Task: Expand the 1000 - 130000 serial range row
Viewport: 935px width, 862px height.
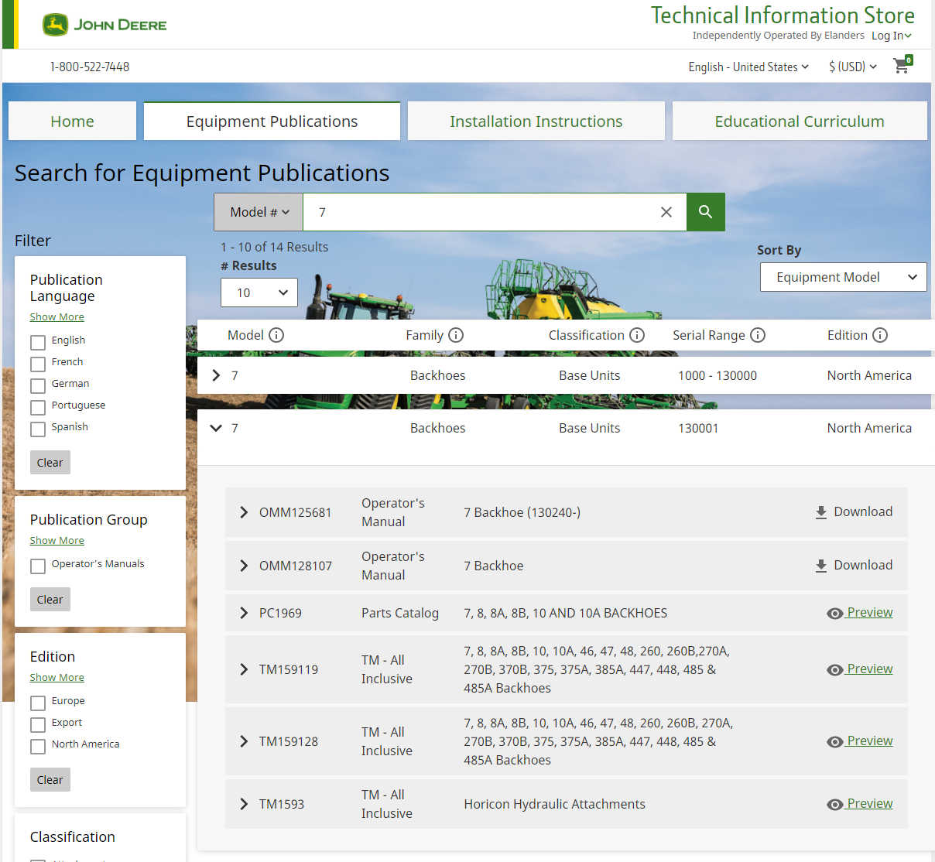Action: (x=216, y=375)
